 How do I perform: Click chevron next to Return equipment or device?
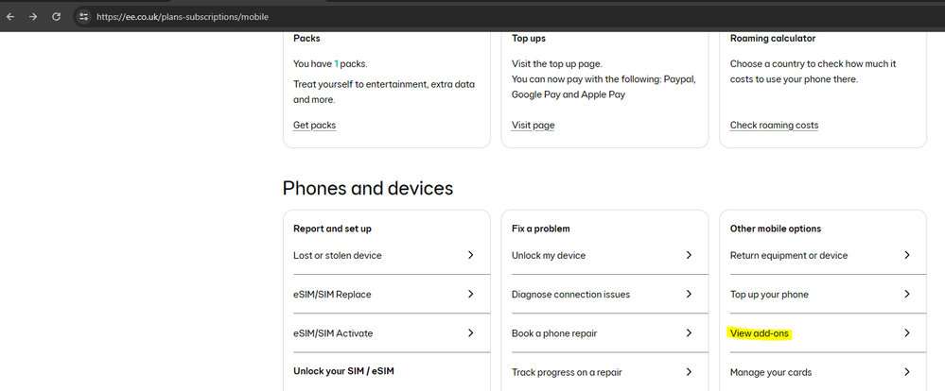[906, 255]
